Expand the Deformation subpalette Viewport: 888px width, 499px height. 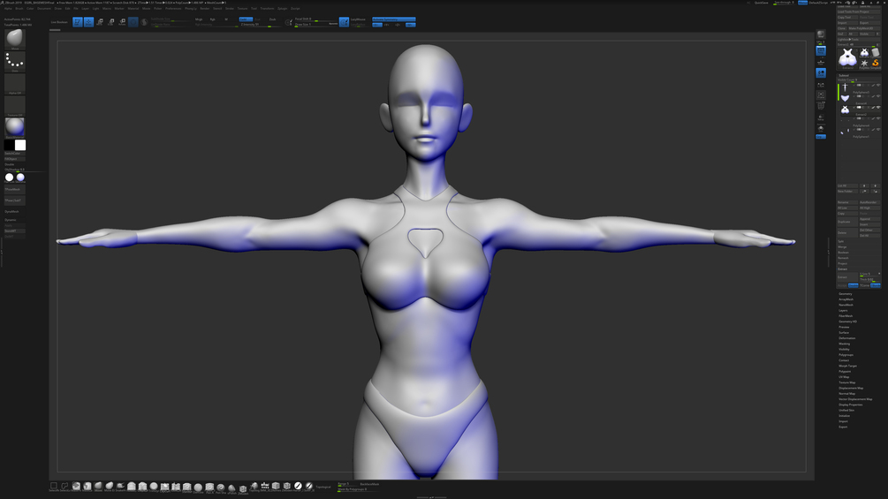click(847, 337)
